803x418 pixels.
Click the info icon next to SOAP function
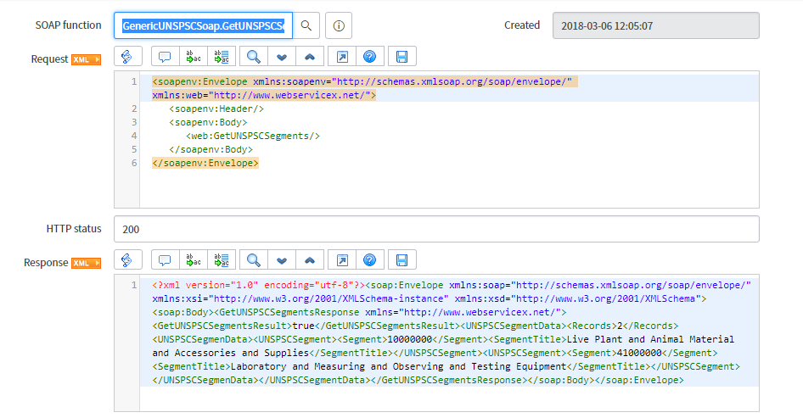pyautogui.click(x=338, y=25)
